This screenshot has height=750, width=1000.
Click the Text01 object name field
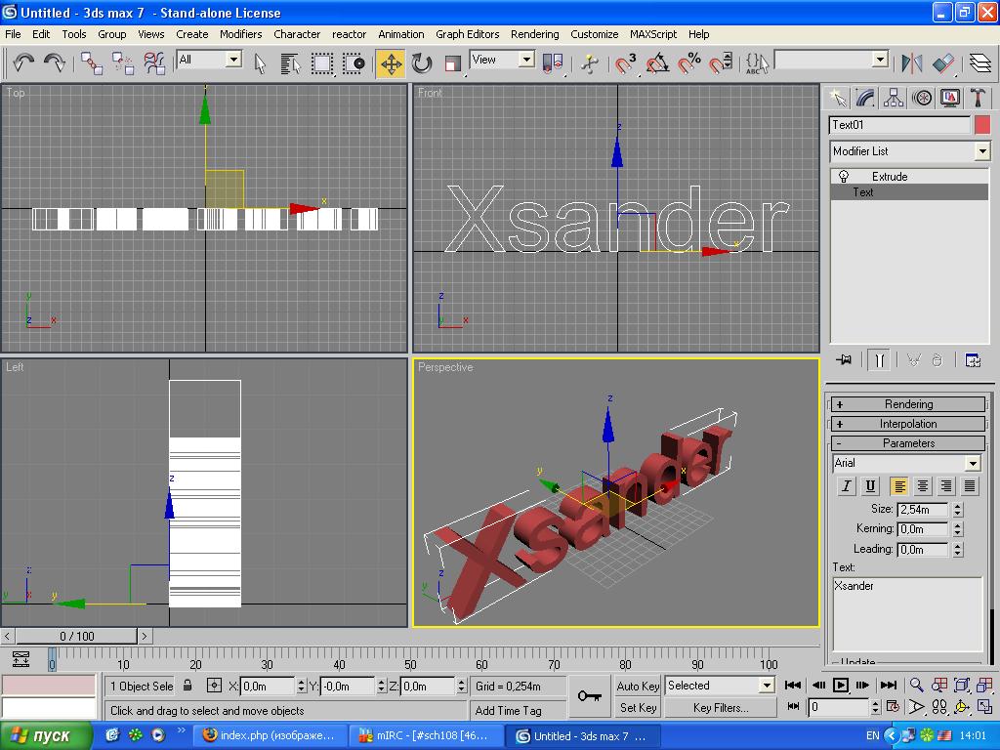pos(898,125)
